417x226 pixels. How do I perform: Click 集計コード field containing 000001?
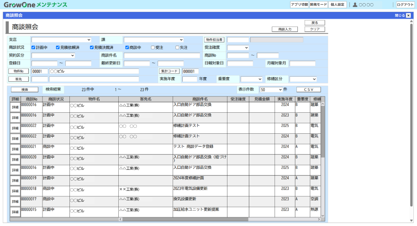coord(190,72)
